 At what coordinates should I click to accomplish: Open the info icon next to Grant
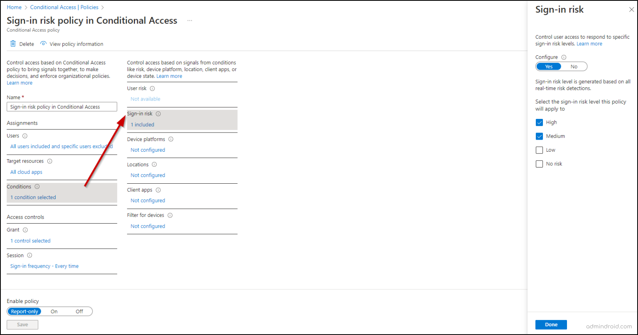point(25,229)
